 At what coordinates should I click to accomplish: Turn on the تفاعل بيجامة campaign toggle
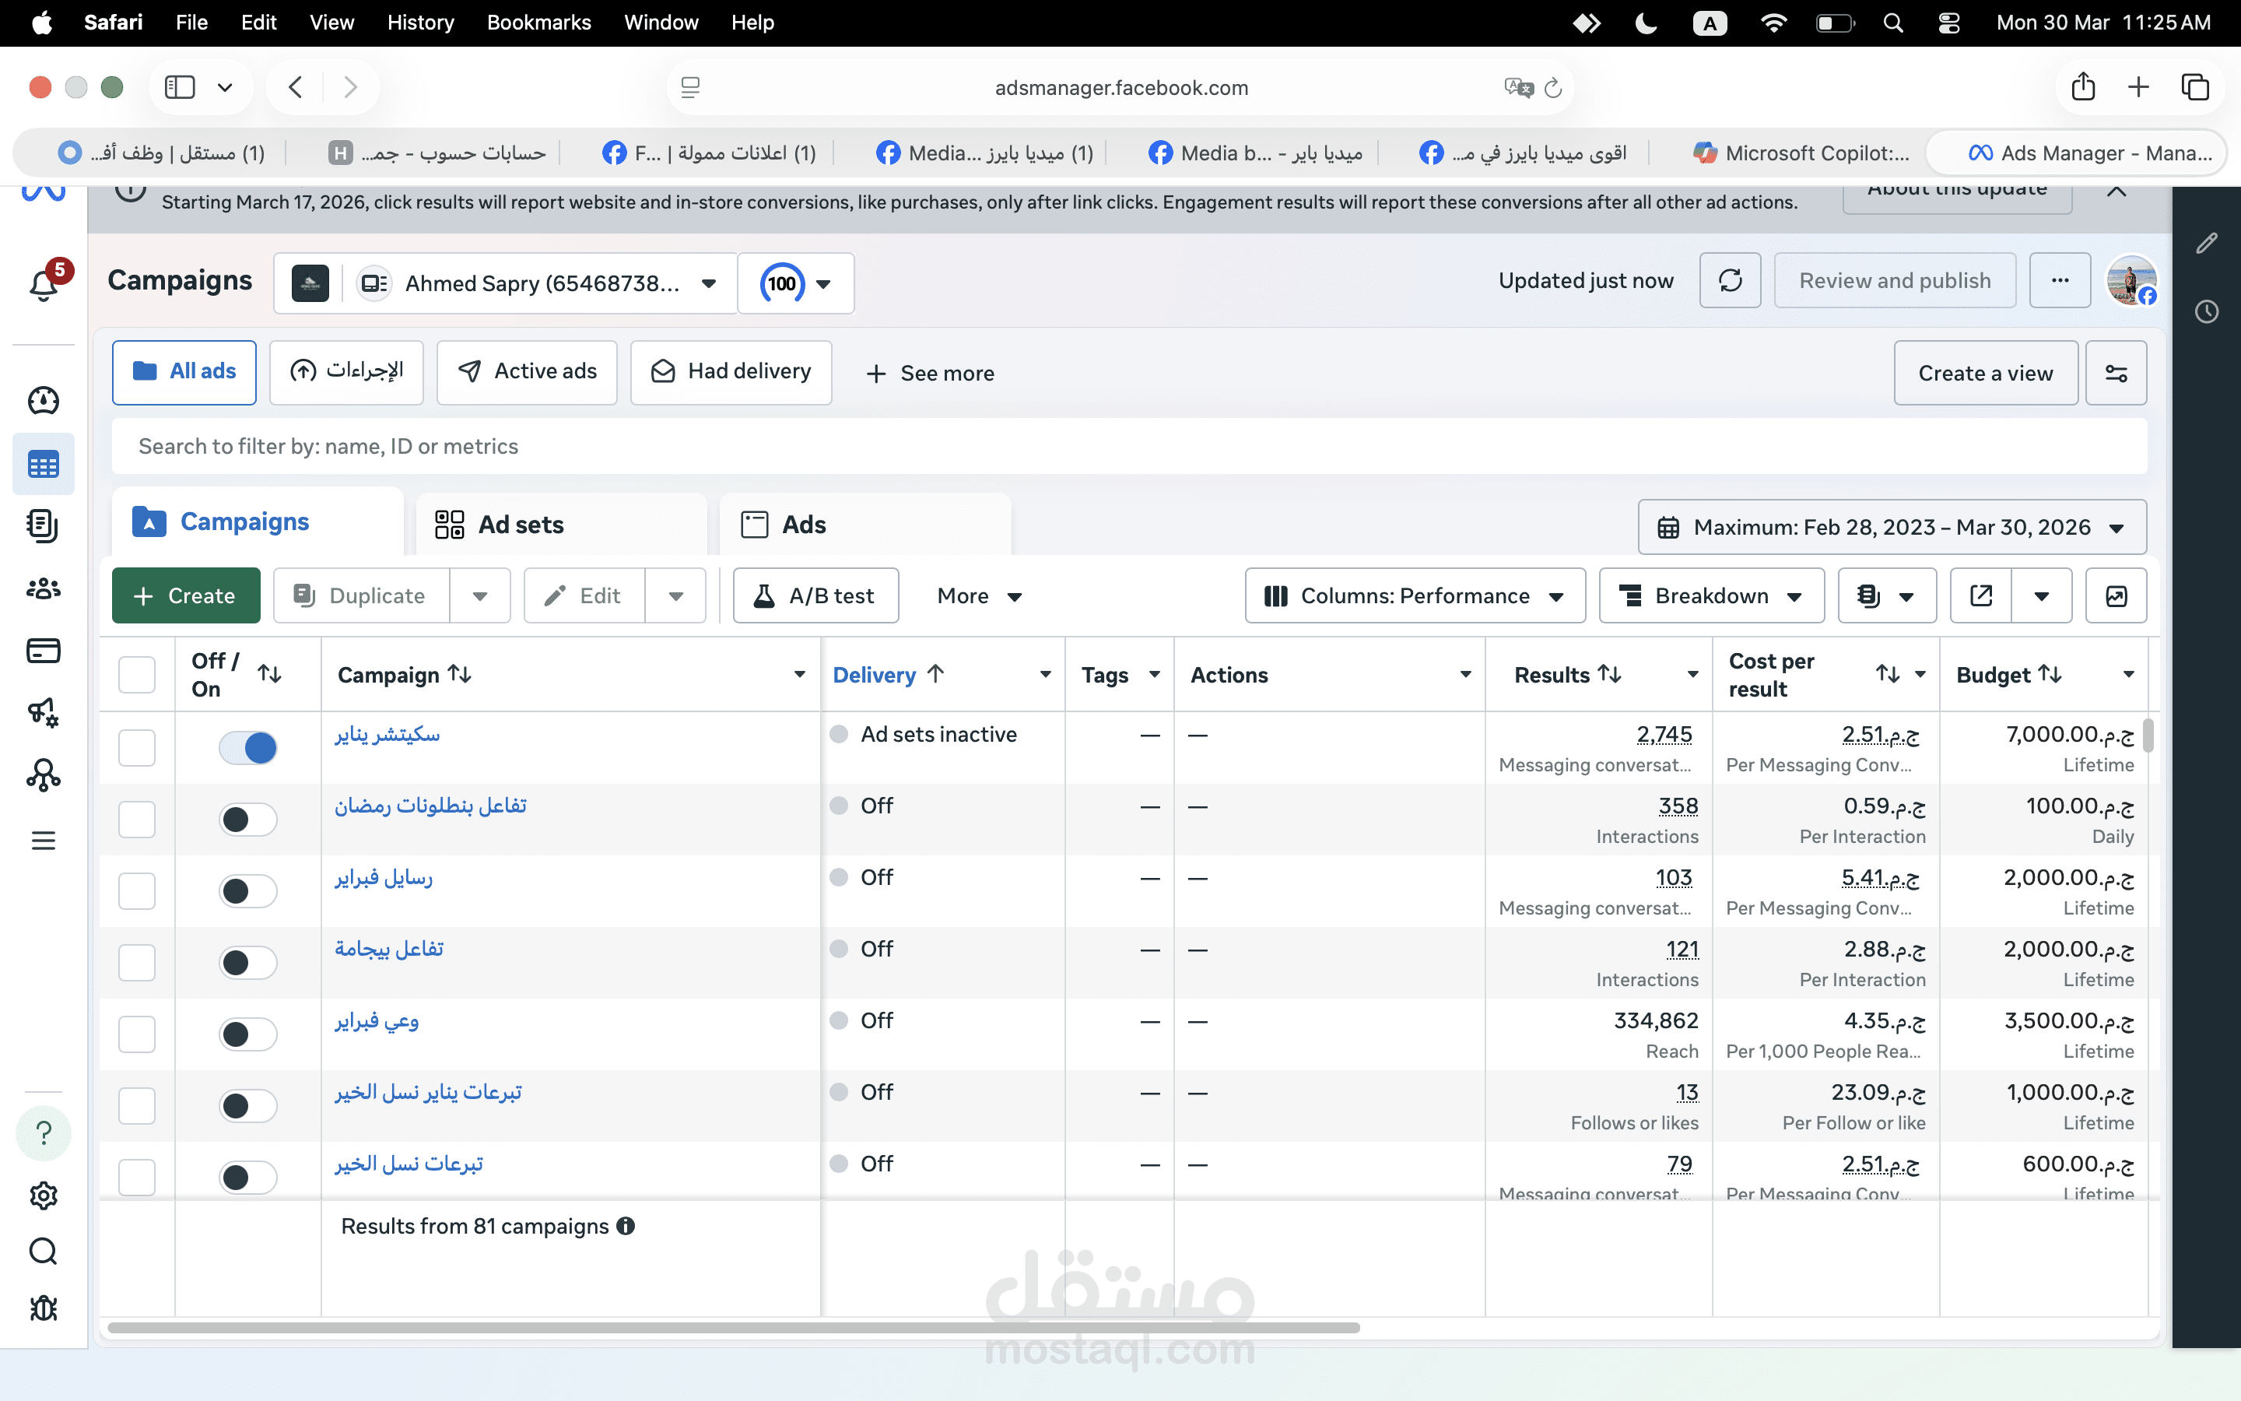point(248,963)
